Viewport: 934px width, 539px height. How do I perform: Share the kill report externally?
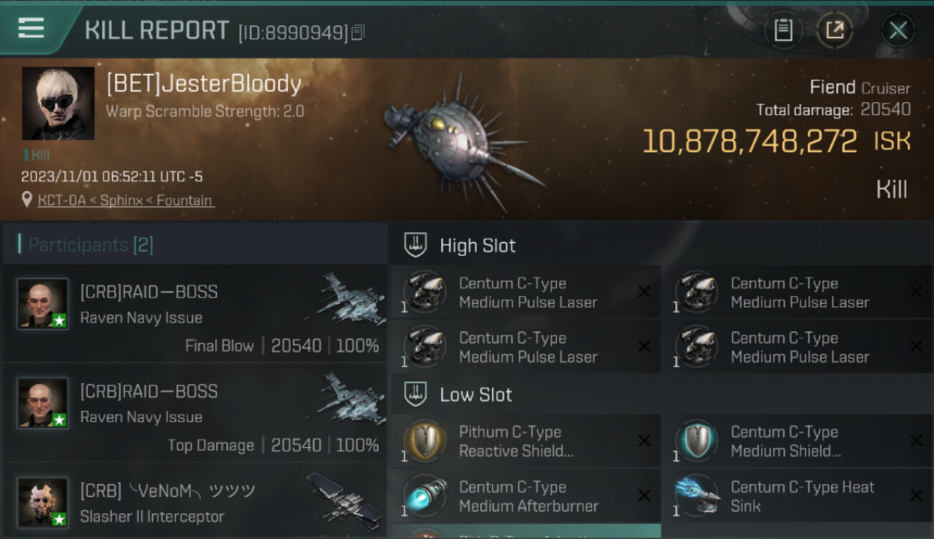click(834, 30)
